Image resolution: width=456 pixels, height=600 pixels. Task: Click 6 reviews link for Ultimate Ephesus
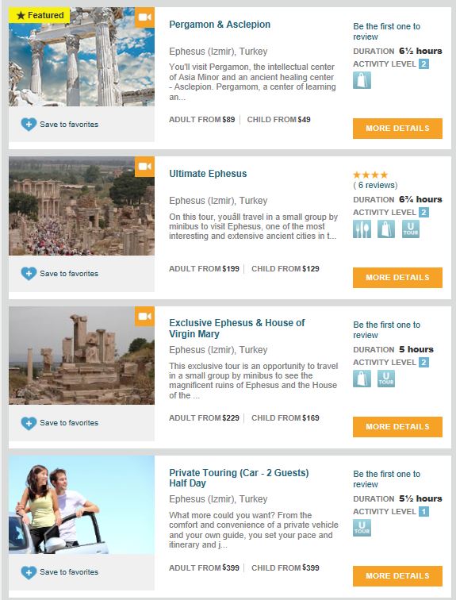[x=375, y=185]
